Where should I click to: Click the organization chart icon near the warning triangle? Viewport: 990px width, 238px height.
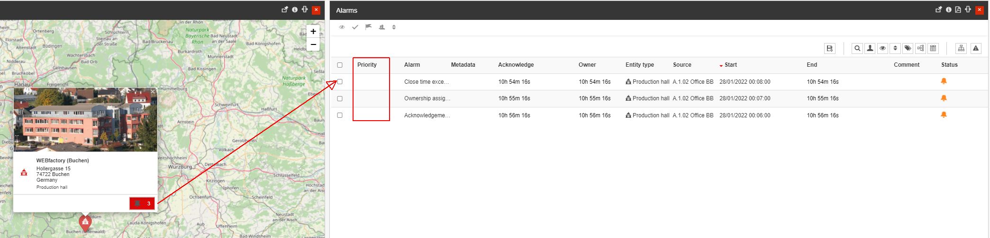(961, 48)
